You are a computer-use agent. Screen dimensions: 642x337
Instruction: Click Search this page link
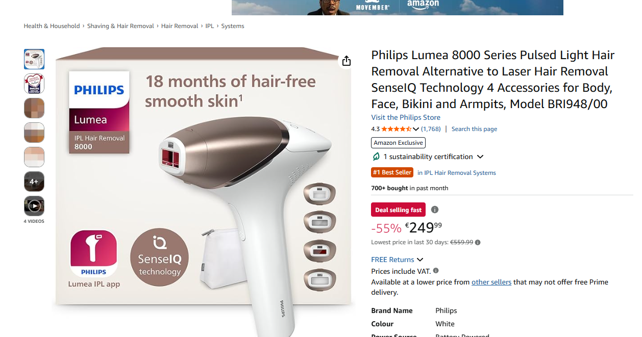click(x=474, y=129)
